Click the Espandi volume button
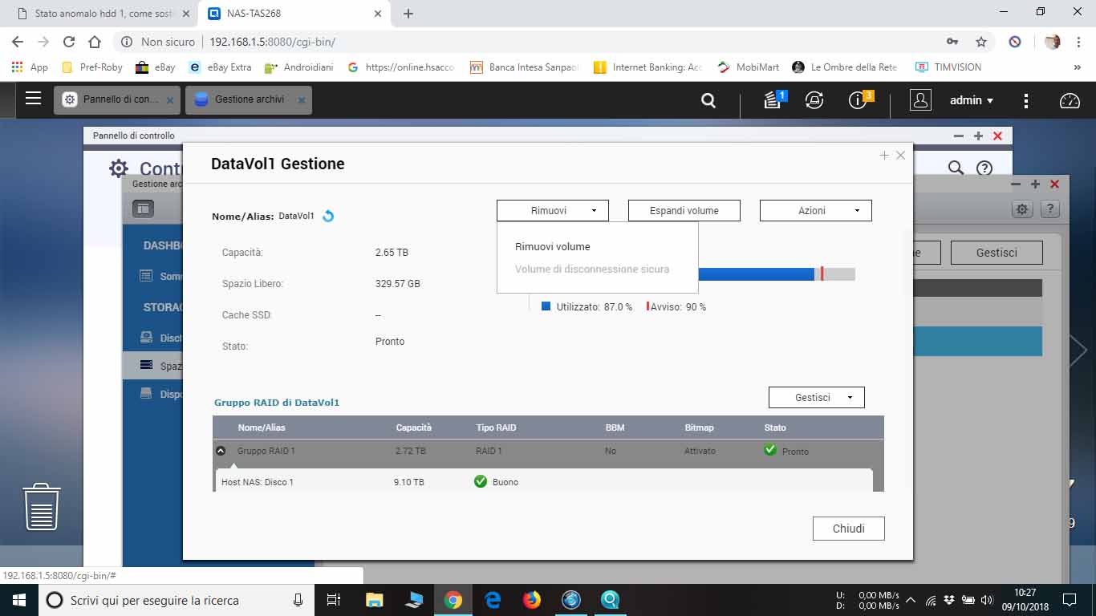Viewport: 1096px width, 616px height. pos(684,210)
